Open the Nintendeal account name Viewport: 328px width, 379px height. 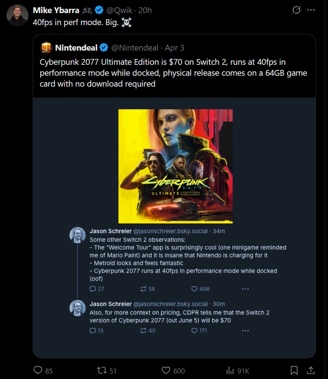pos(76,48)
